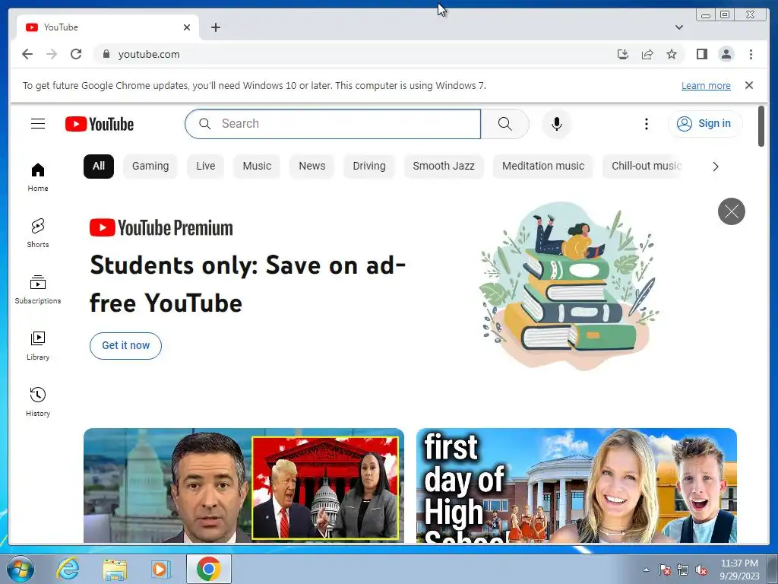View site information lock icon
The image size is (778, 584).
click(x=106, y=54)
